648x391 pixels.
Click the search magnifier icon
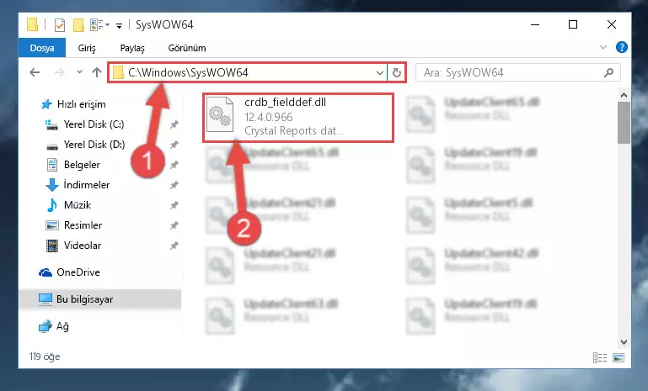tap(608, 73)
